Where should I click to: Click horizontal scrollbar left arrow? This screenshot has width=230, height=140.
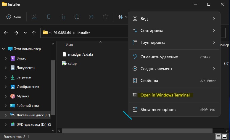tap(59, 131)
